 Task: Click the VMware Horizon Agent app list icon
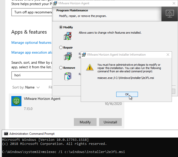click(16, 101)
